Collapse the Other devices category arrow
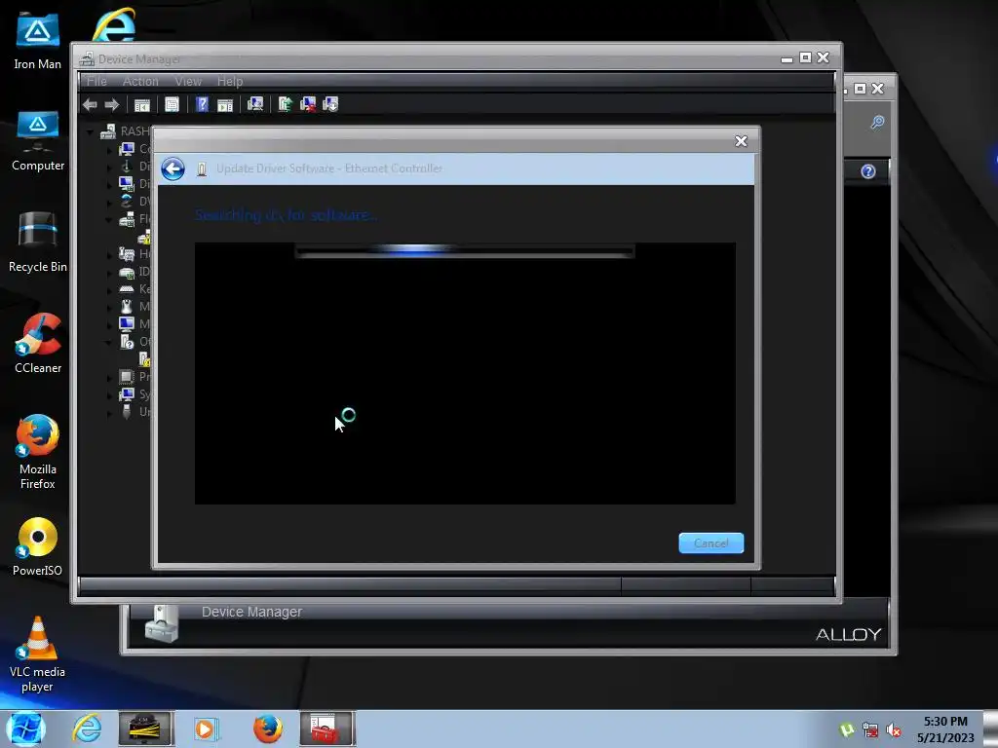 [109, 342]
